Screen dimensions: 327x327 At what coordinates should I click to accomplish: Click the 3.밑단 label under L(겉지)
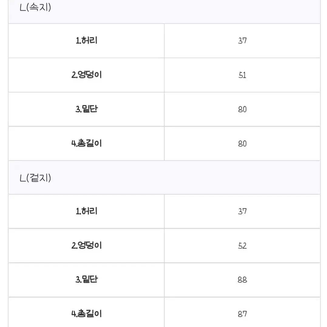[86, 279]
